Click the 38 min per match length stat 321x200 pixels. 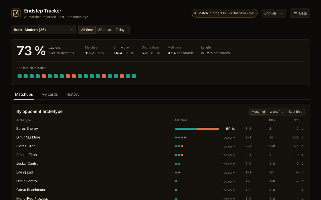(x=215, y=53)
